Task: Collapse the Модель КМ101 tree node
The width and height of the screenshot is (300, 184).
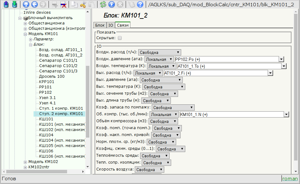Action: [25, 34]
